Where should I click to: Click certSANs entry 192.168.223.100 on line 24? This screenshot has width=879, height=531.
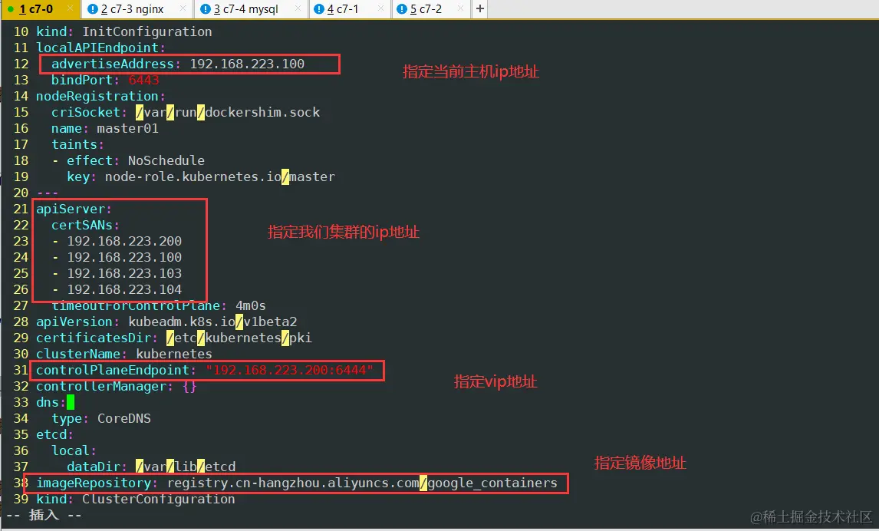point(124,258)
